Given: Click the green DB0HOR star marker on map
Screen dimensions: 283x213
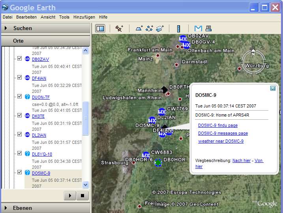Looking at the screenshot, I should [158, 162].
